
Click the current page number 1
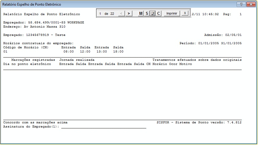100,14
